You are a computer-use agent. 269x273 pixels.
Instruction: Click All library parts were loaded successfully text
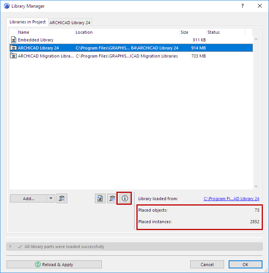pos(64,247)
